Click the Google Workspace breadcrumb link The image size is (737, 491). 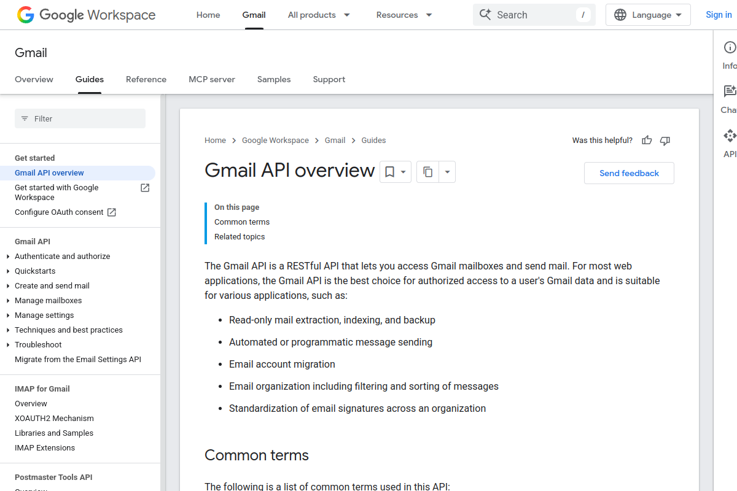275,141
